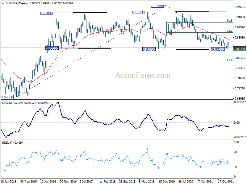
Task: Click the upper 61.8 Fibonacci level label
Action: tap(229, 21)
